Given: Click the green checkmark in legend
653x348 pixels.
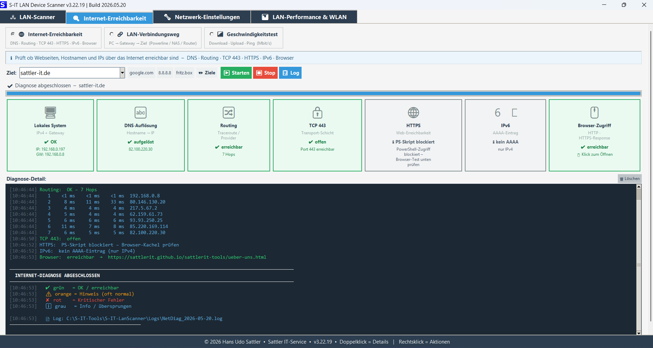Looking at the screenshot, I should click(47, 288).
